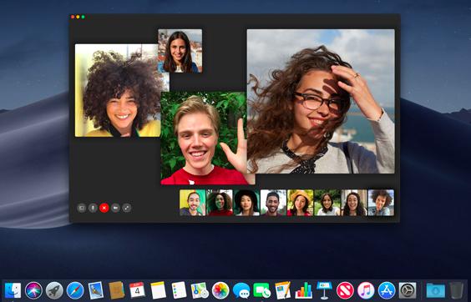The image size is (471, 302).
Task: Open Mail stamp icon in Dock
Action: pyautogui.click(x=96, y=290)
